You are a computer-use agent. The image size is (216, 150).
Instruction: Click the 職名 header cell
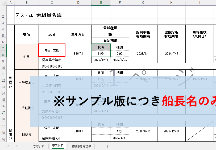click(27, 34)
